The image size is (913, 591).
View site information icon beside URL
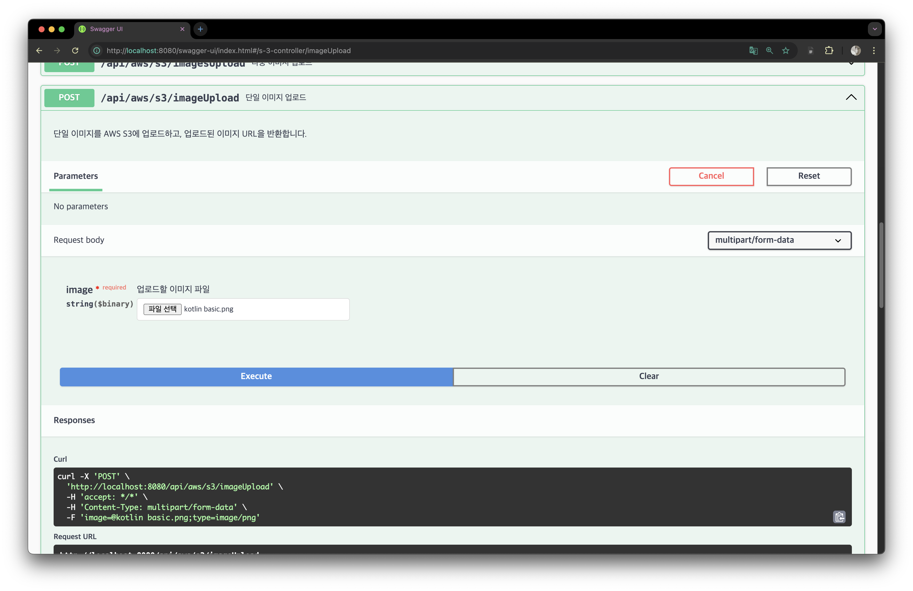point(97,51)
